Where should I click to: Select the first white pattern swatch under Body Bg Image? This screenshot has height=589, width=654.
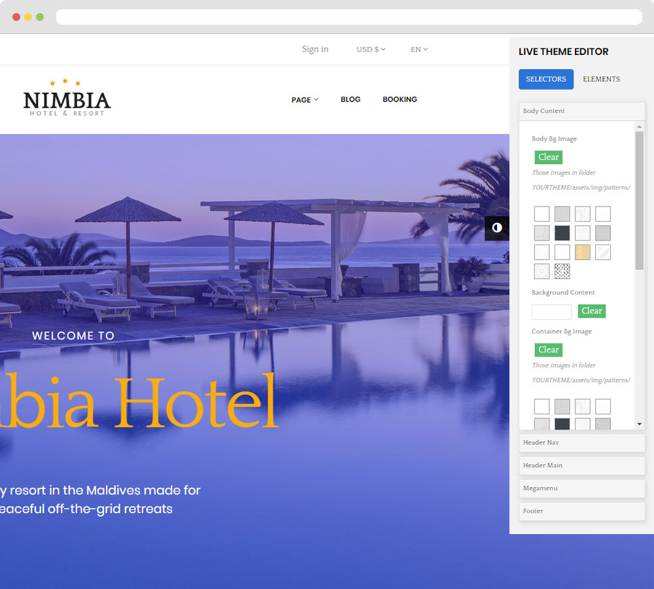(542, 214)
